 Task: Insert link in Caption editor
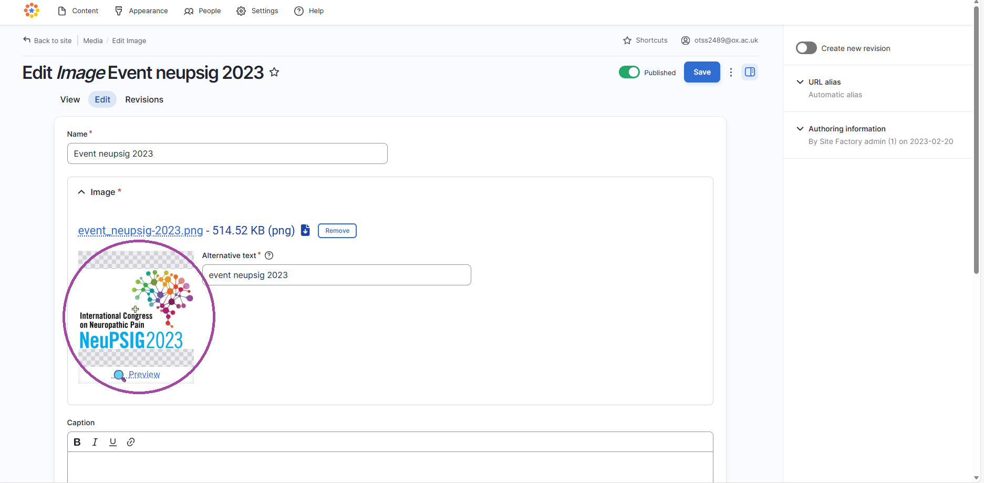[x=131, y=442]
